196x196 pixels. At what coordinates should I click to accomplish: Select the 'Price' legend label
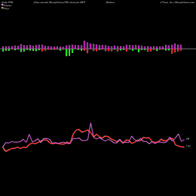(6, 9)
